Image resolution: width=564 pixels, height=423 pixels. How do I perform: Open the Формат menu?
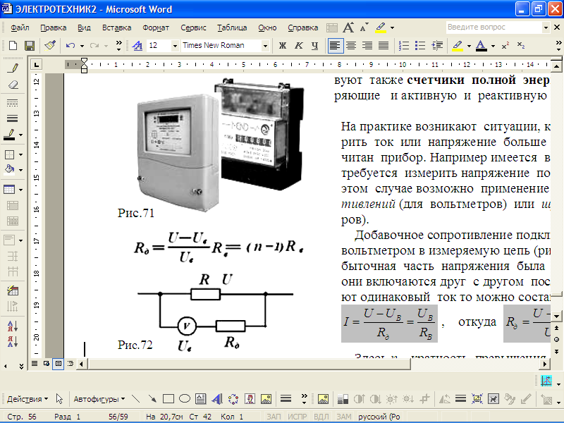(x=156, y=27)
